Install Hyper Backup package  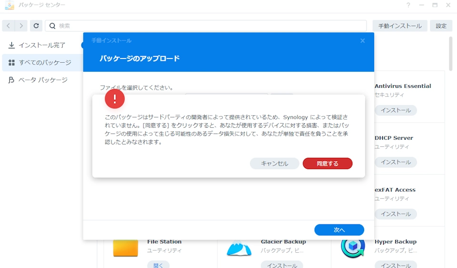396,265
